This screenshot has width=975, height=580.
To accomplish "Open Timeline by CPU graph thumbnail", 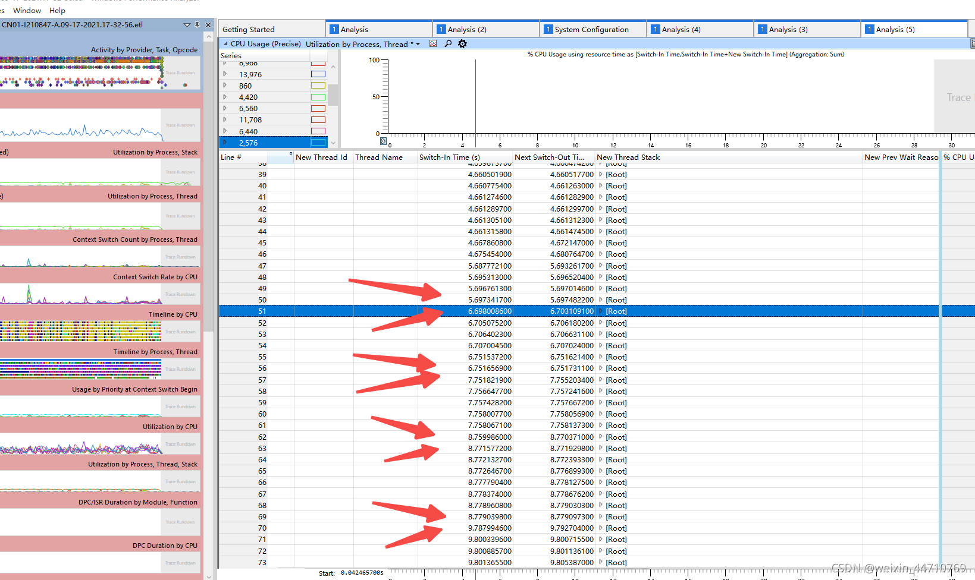I will [100, 332].
